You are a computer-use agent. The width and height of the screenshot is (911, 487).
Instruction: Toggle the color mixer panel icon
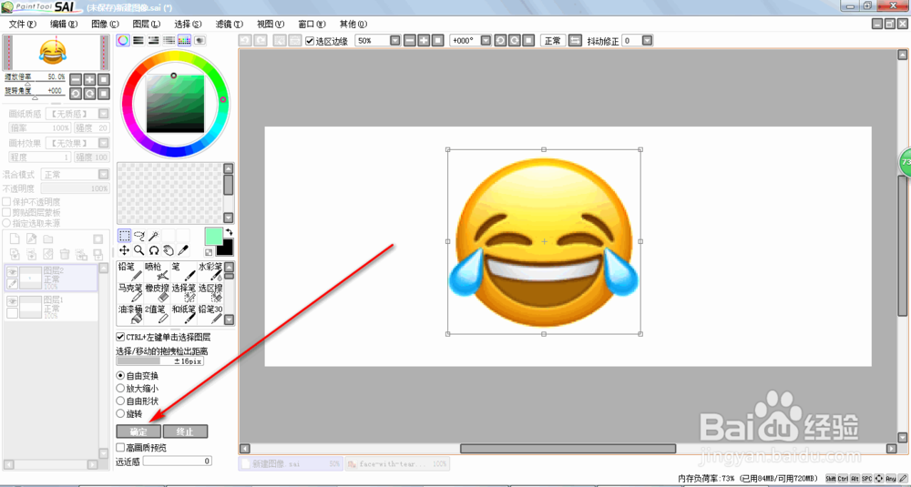(169, 40)
